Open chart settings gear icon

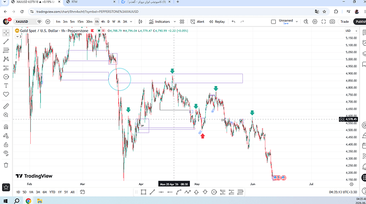[x=315, y=21]
